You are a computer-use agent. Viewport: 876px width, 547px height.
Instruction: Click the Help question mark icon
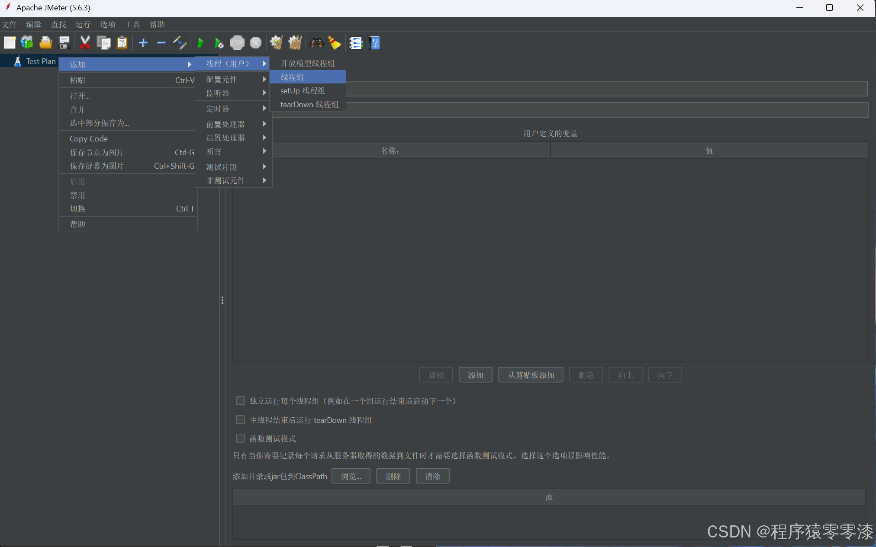pos(375,42)
